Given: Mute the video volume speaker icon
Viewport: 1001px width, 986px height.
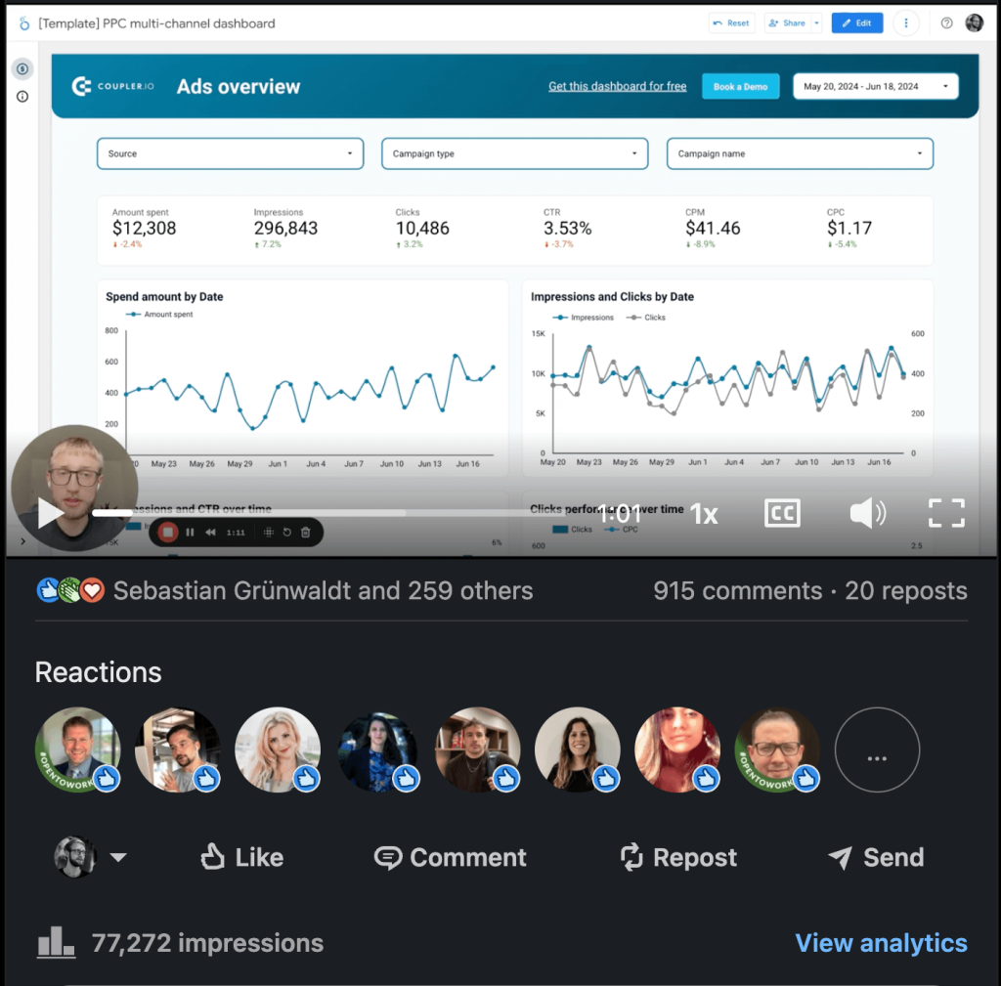Looking at the screenshot, I should pos(868,513).
